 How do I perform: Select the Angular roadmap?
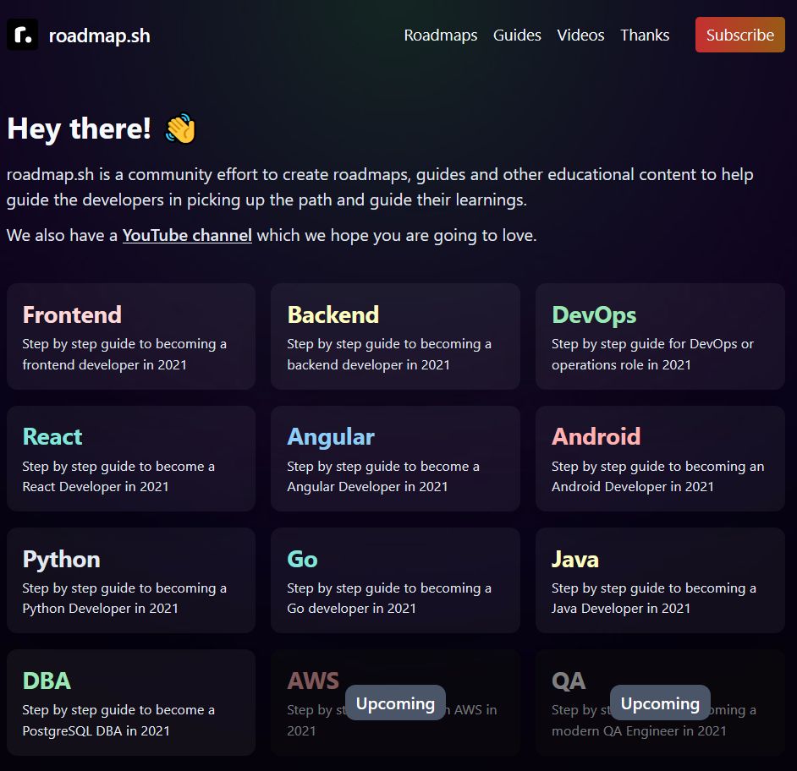point(395,457)
